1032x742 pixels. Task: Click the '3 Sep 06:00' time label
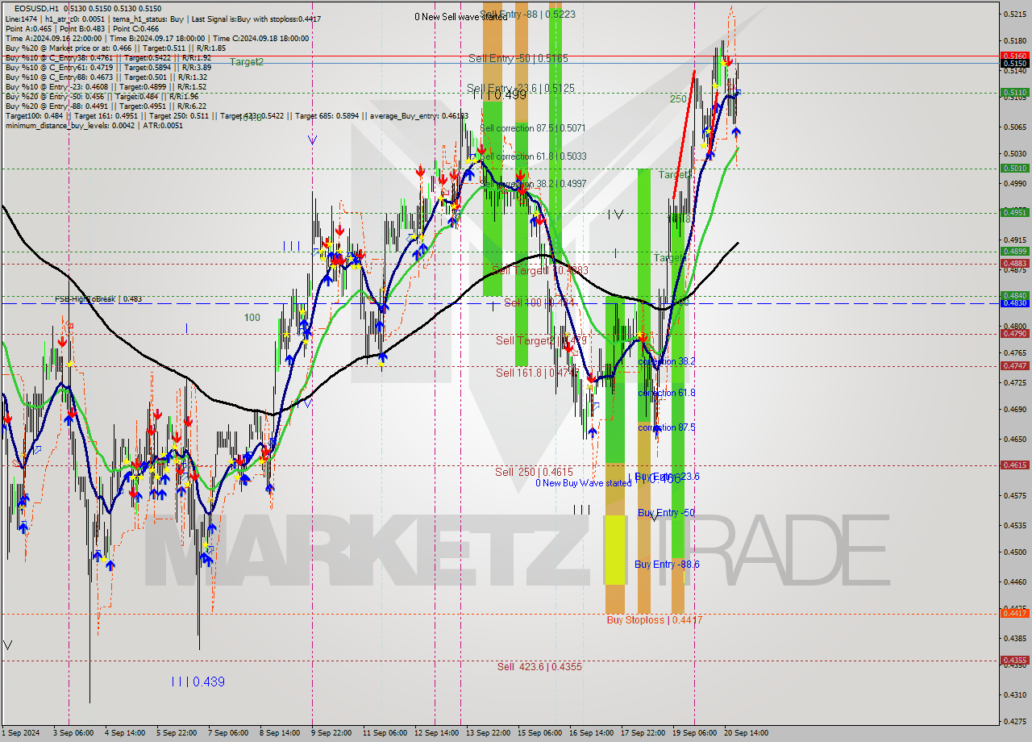[x=72, y=733]
